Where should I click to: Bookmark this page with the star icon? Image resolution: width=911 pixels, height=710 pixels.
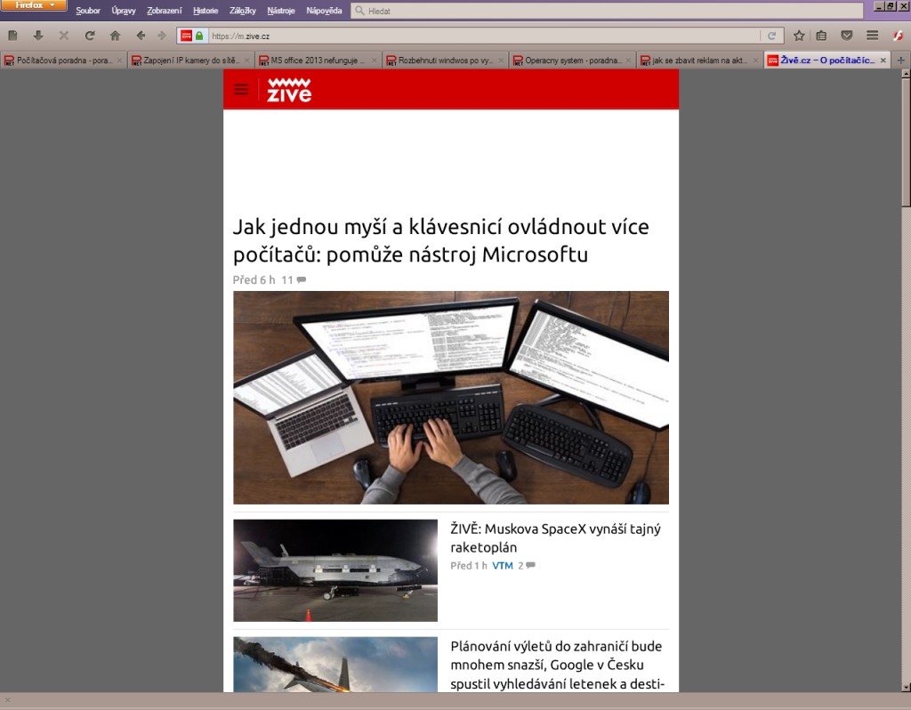point(799,36)
